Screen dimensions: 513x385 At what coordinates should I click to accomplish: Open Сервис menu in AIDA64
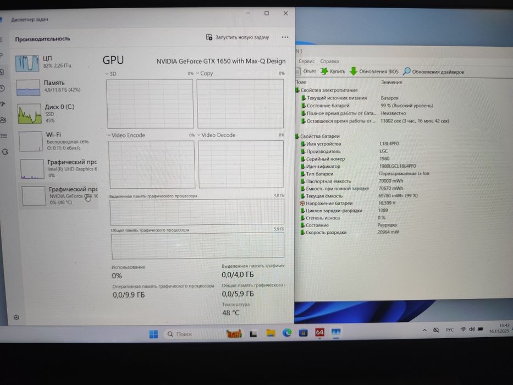[307, 61]
